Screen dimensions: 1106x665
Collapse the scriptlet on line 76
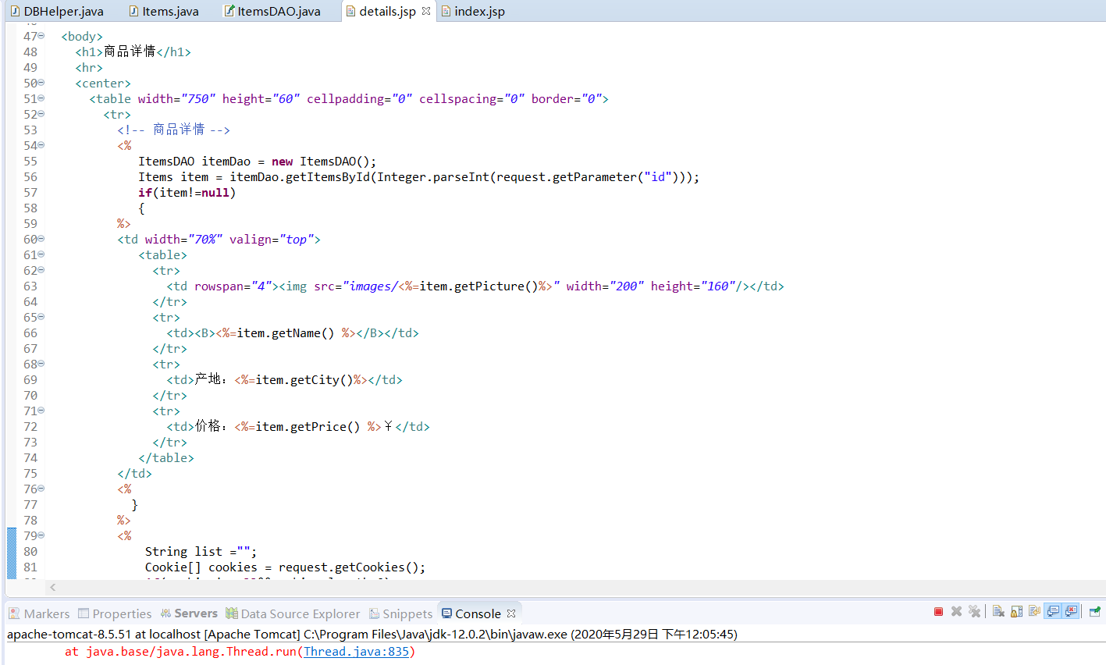click(x=41, y=489)
